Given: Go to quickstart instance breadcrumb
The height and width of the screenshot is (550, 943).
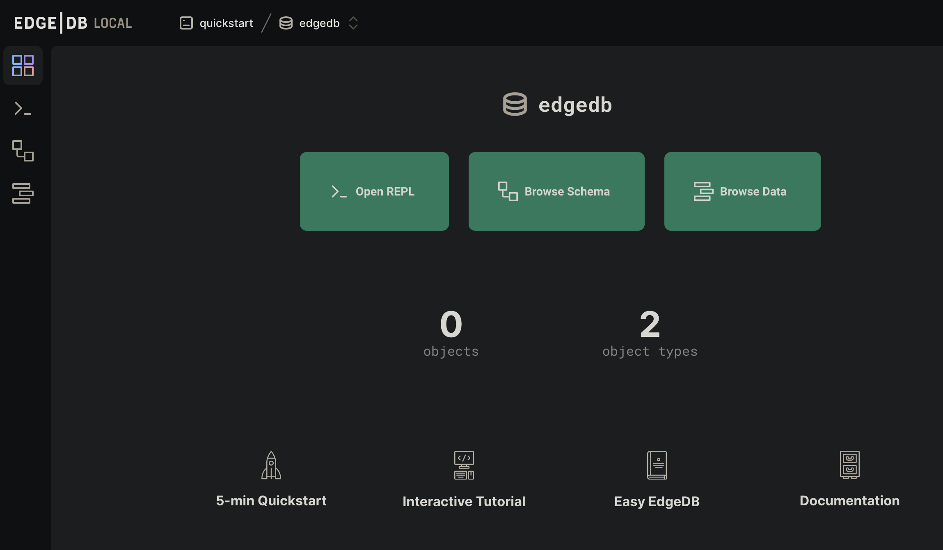Looking at the screenshot, I should click(x=226, y=23).
